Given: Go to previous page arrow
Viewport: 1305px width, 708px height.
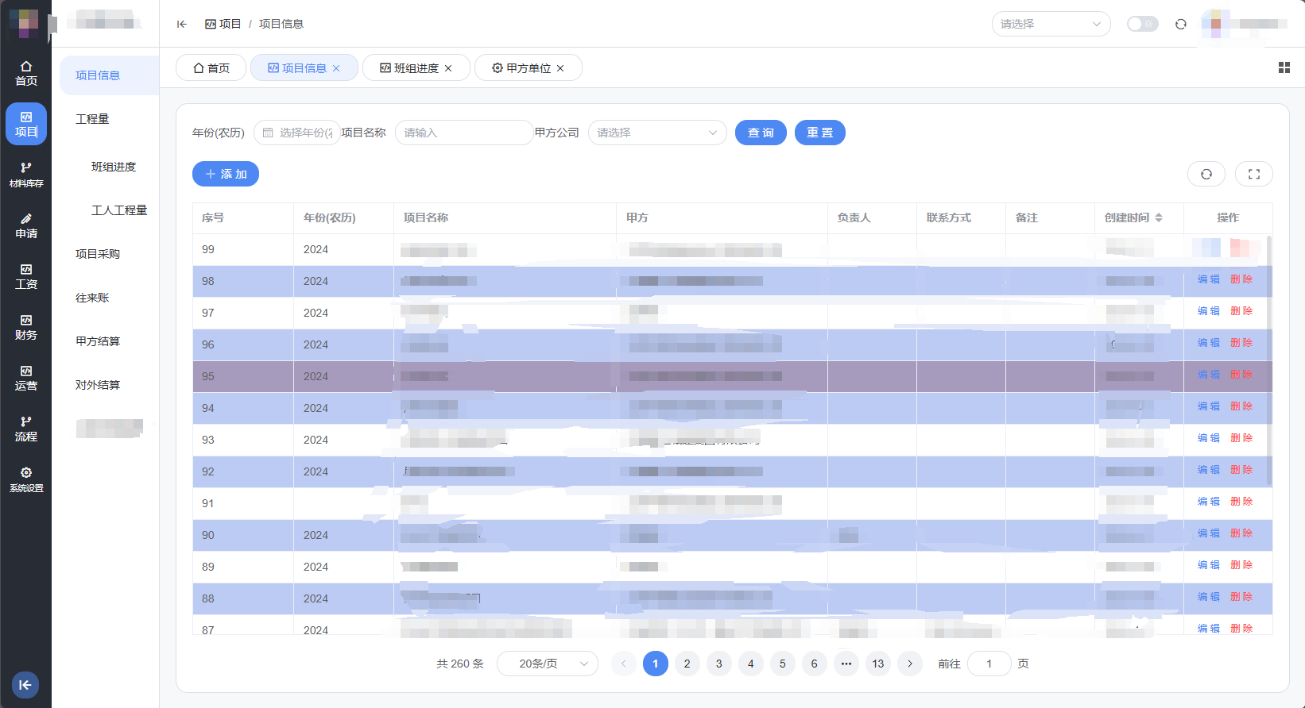Looking at the screenshot, I should [624, 664].
